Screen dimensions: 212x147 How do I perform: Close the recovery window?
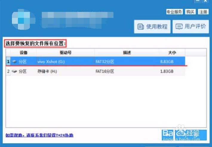click(x=205, y=1)
